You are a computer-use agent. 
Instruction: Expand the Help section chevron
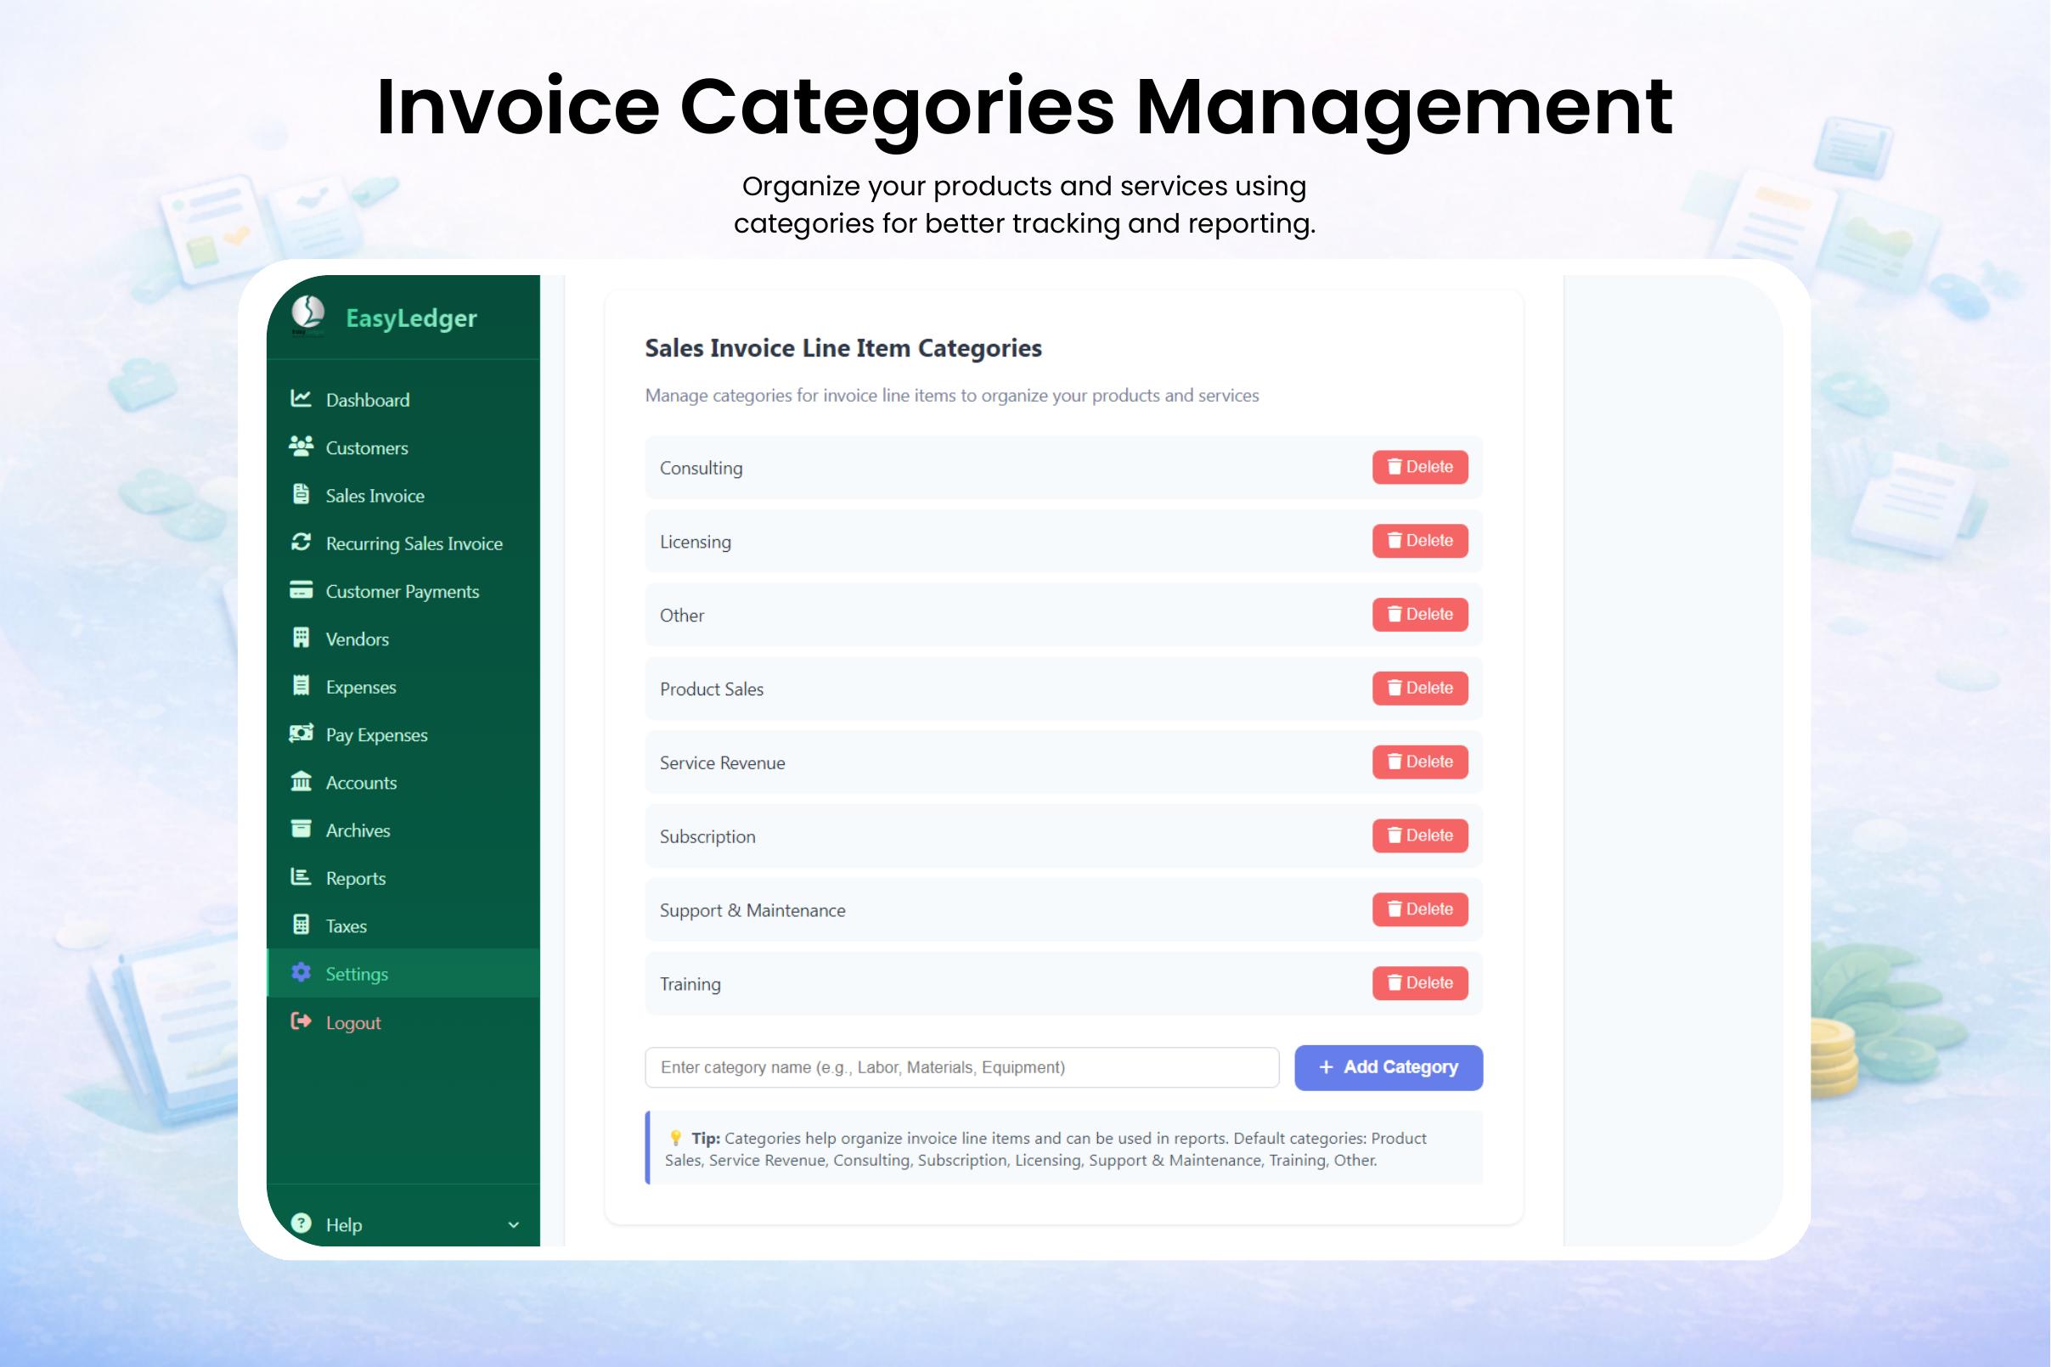514,1225
